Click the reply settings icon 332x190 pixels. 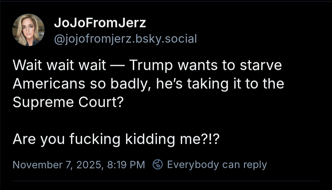[158, 164]
